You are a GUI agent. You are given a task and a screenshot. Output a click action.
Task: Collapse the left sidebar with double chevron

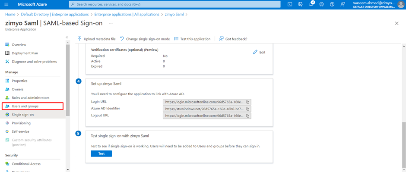[x=67, y=38]
